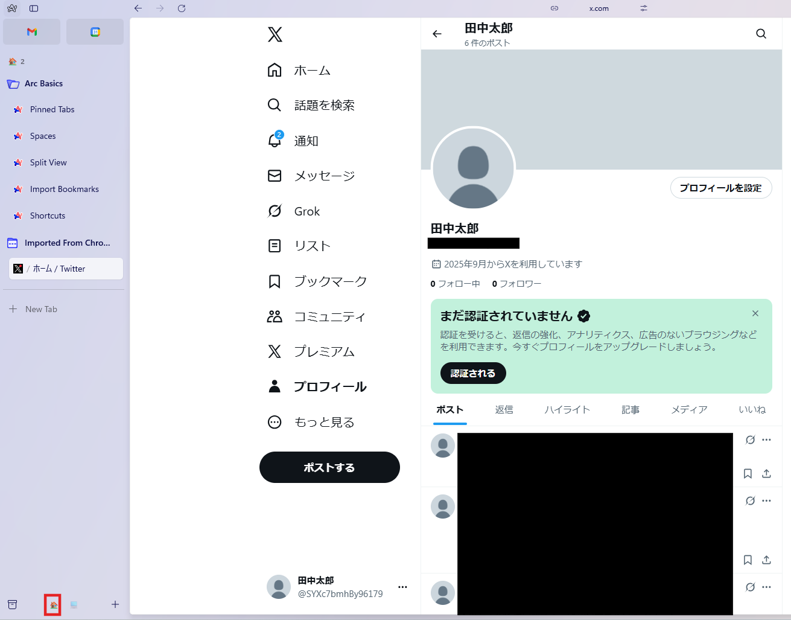The height and width of the screenshot is (620, 791).
Task: Click the ポストする button
Action: (329, 467)
